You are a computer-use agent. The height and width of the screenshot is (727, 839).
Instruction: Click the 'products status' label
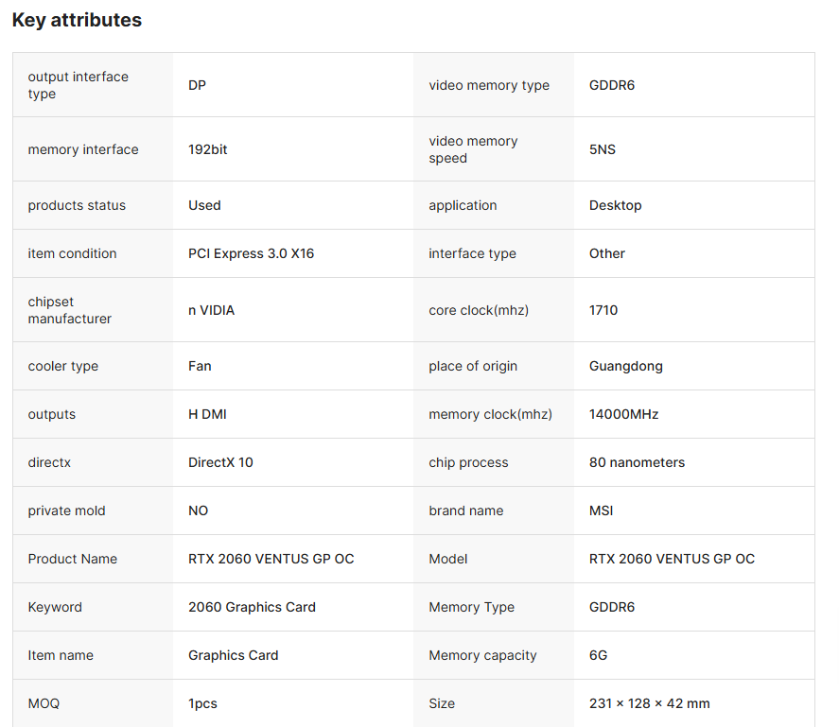point(77,205)
